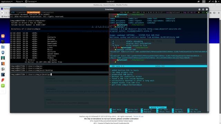This screenshot has width=221, height=124.
Task: Click the Firefox page vertical scrollbar
Action: 220,66
